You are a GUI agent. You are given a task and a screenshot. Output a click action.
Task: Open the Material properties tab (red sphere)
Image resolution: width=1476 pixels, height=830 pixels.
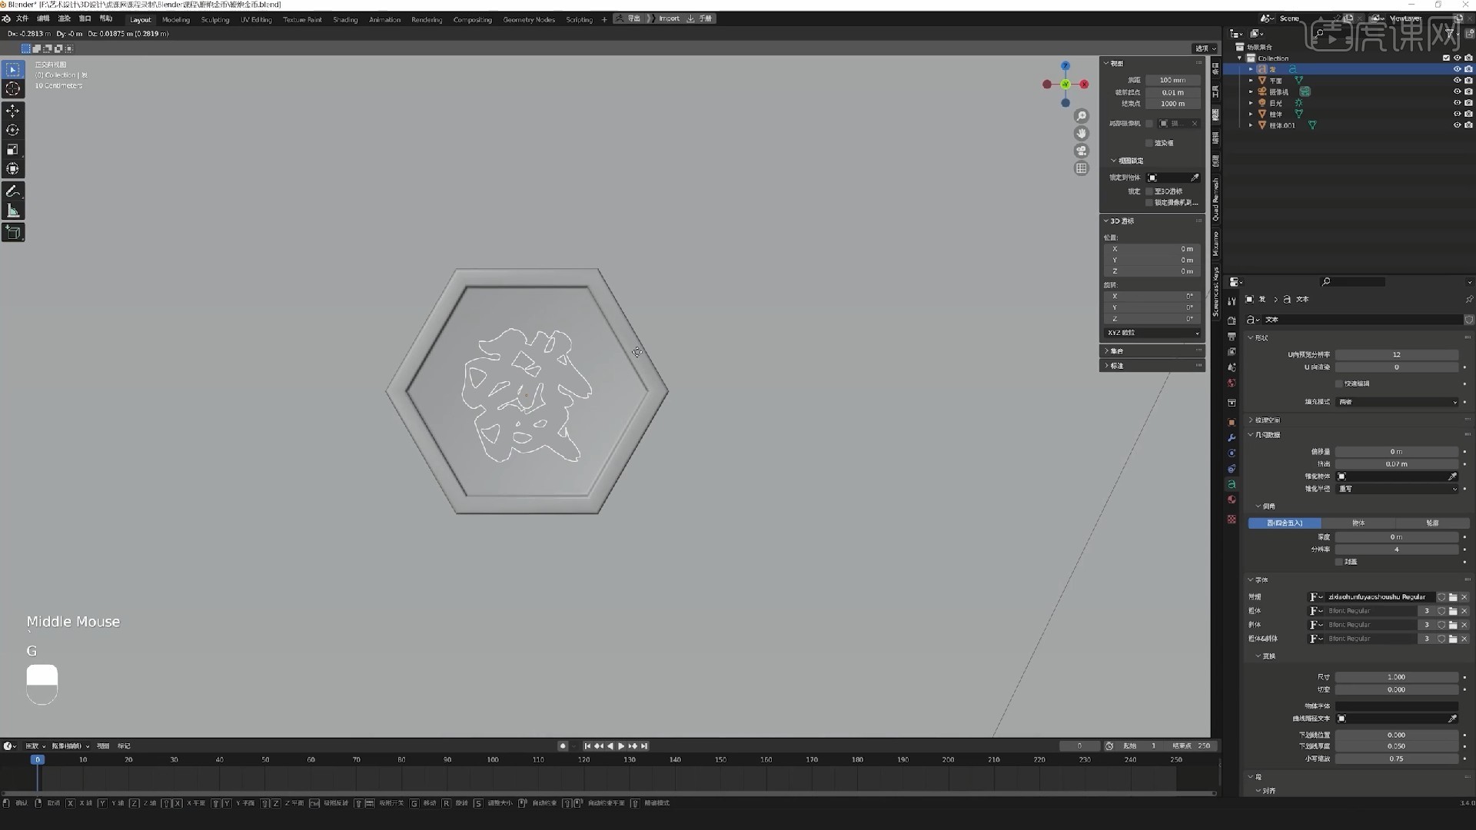pyautogui.click(x=1232, y=500)
